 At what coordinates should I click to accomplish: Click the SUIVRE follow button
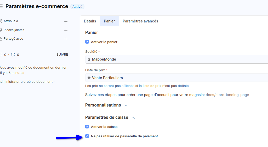click(x=62, y=55)
